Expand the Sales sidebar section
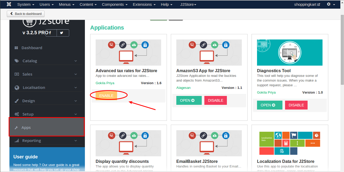Viewport: 344px width, 172px height. [x=76, y=74]
